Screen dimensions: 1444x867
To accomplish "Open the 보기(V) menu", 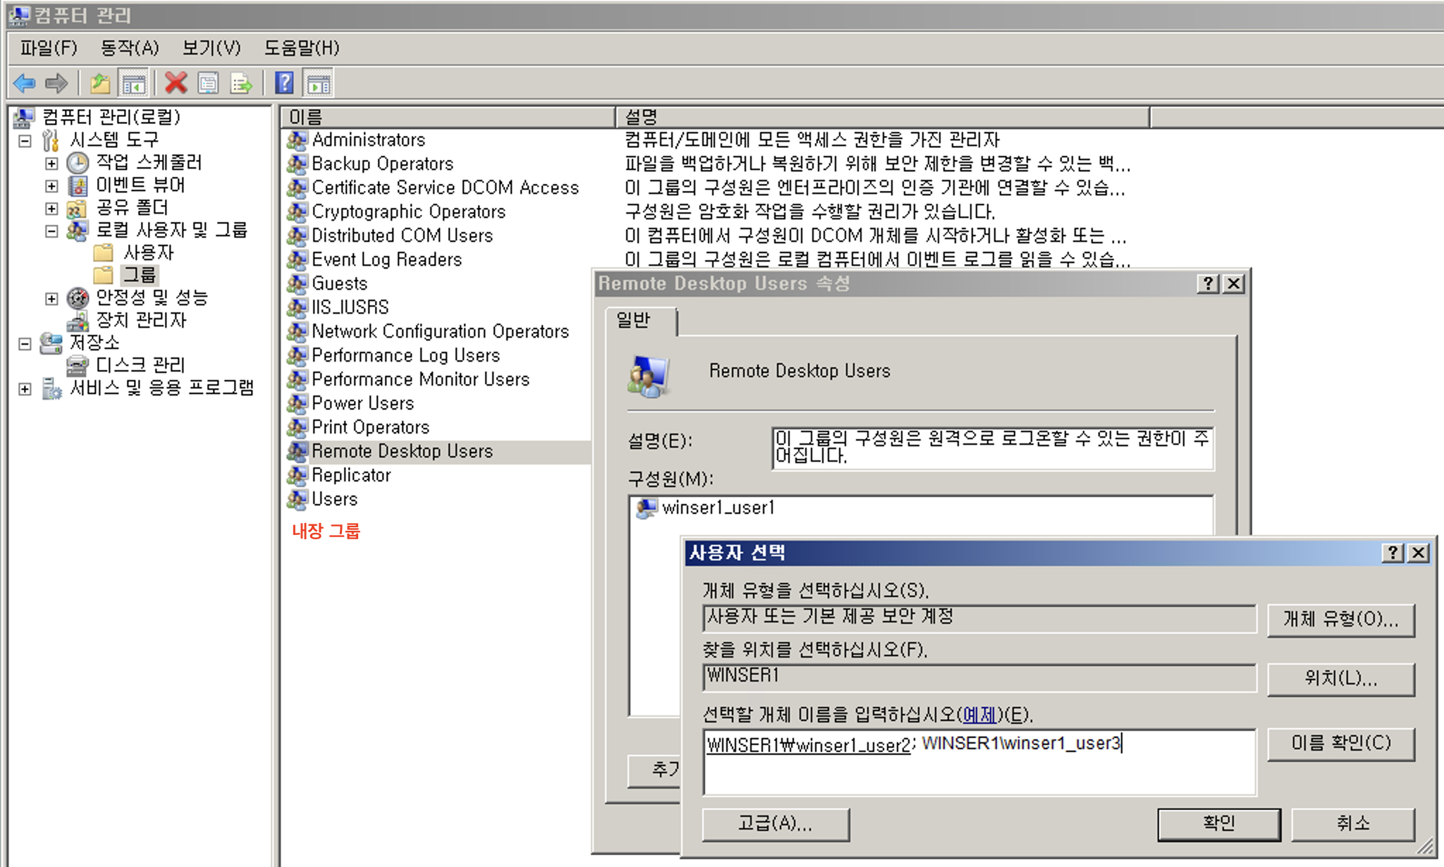I will [211, 48].
